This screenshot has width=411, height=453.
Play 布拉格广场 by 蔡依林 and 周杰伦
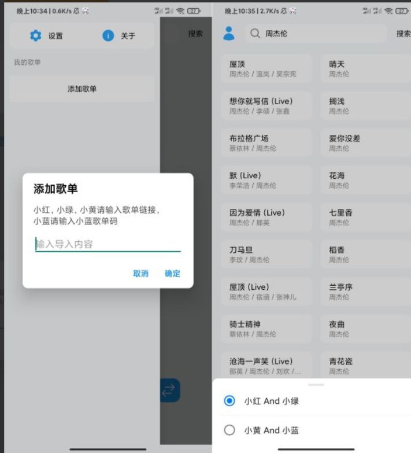click(266, 143)
